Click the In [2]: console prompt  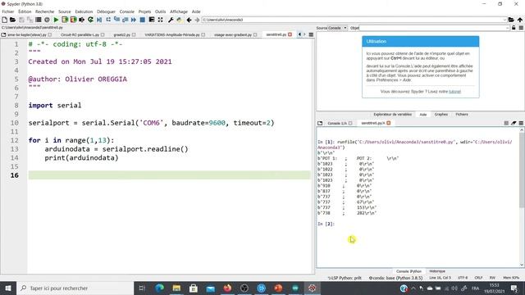[x=326, y=224]
